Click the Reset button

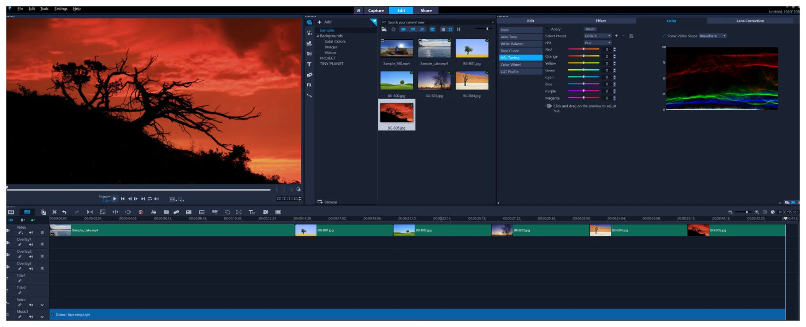pyautogui.click(x=590, y=29)
